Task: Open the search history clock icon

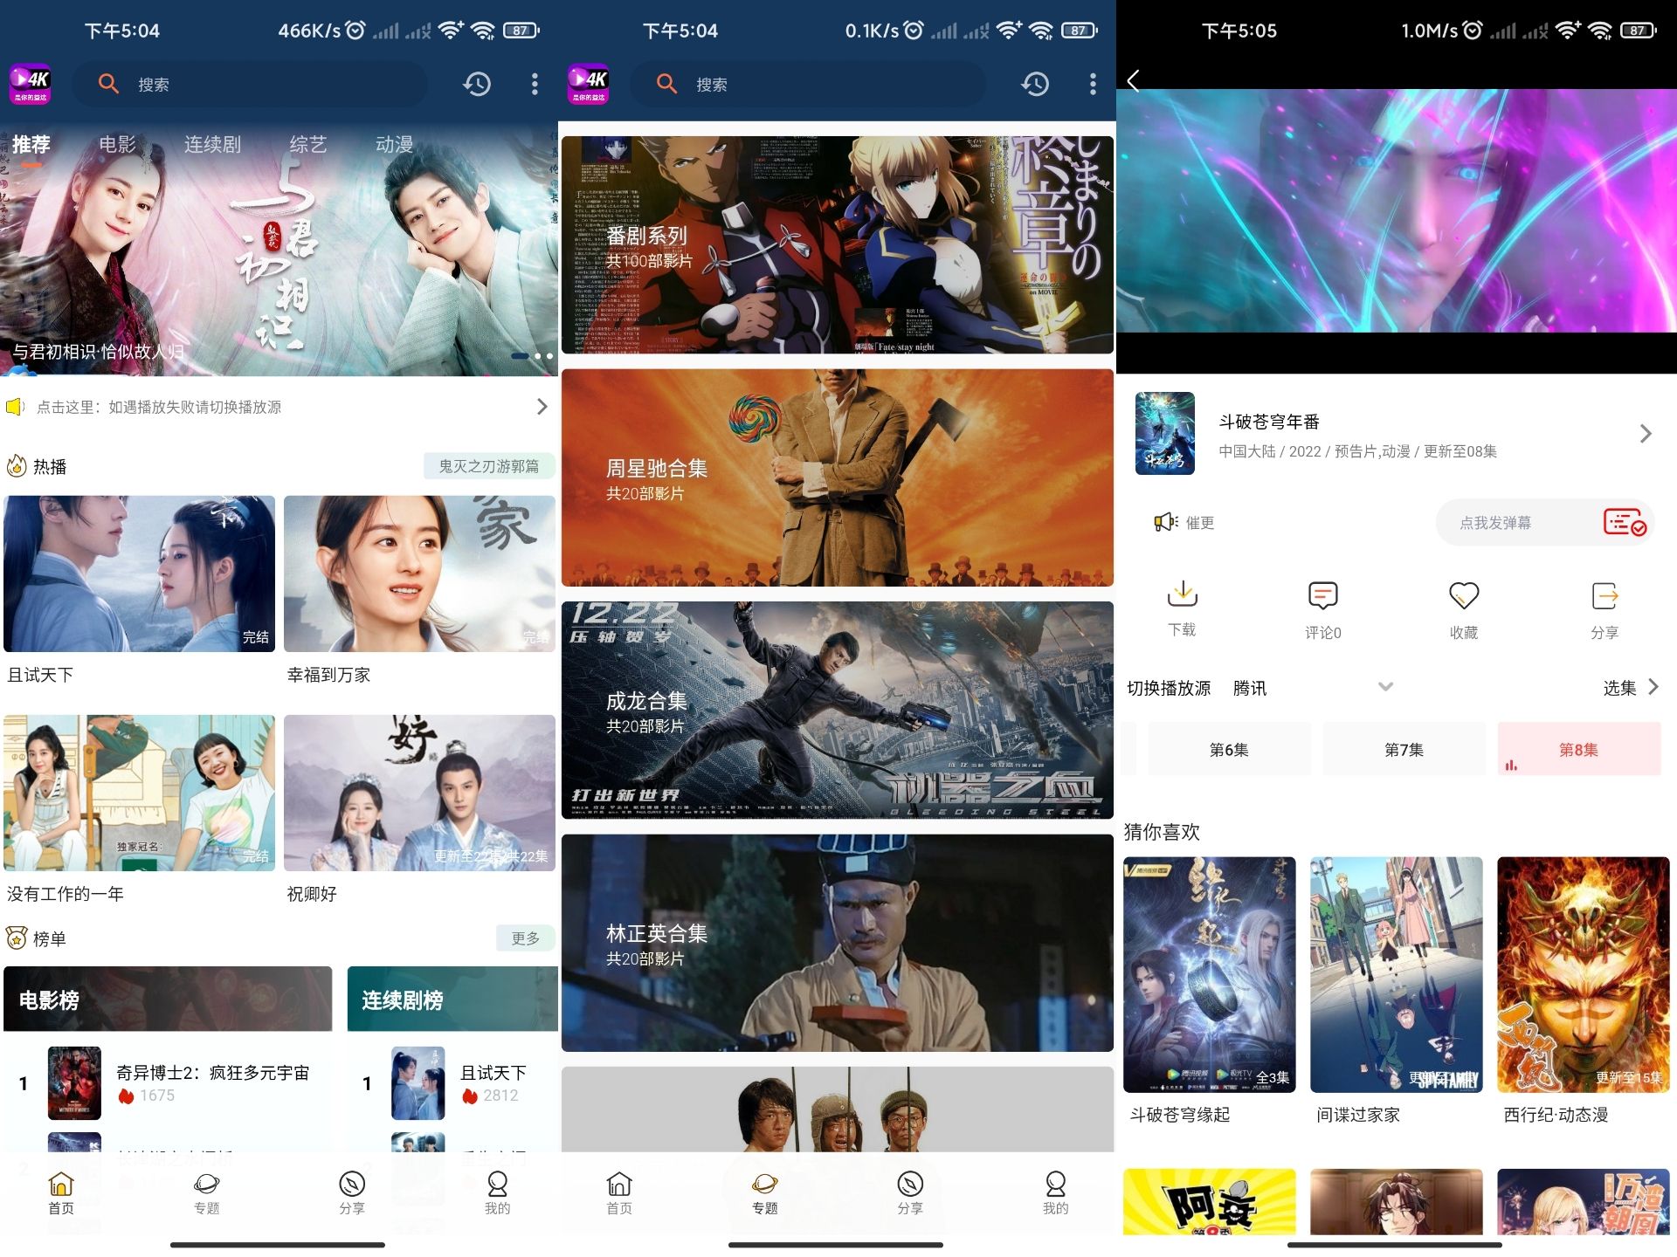Action: pyautogui.click(x=477, y=84)
